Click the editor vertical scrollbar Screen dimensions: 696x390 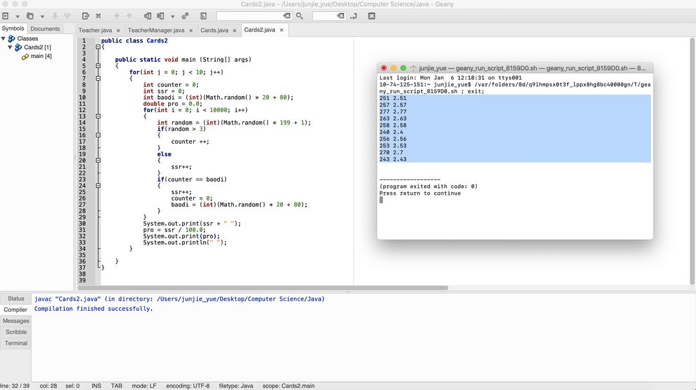tap(692, 161)
